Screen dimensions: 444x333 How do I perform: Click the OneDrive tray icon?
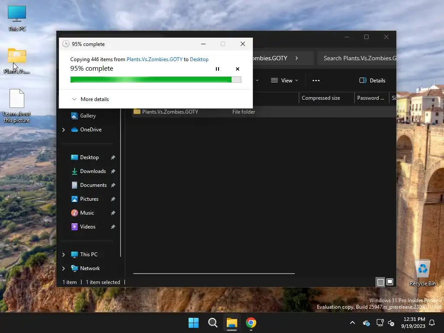coord(366,323)
